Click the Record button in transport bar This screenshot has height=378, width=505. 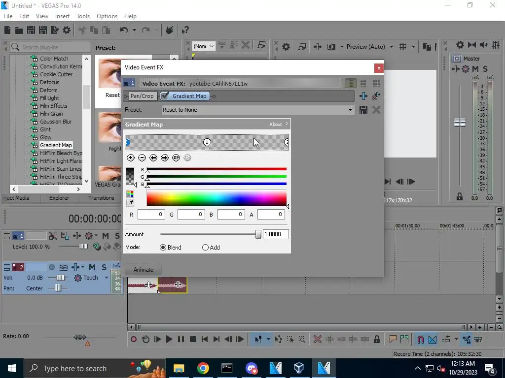click(x=134, y=340)
